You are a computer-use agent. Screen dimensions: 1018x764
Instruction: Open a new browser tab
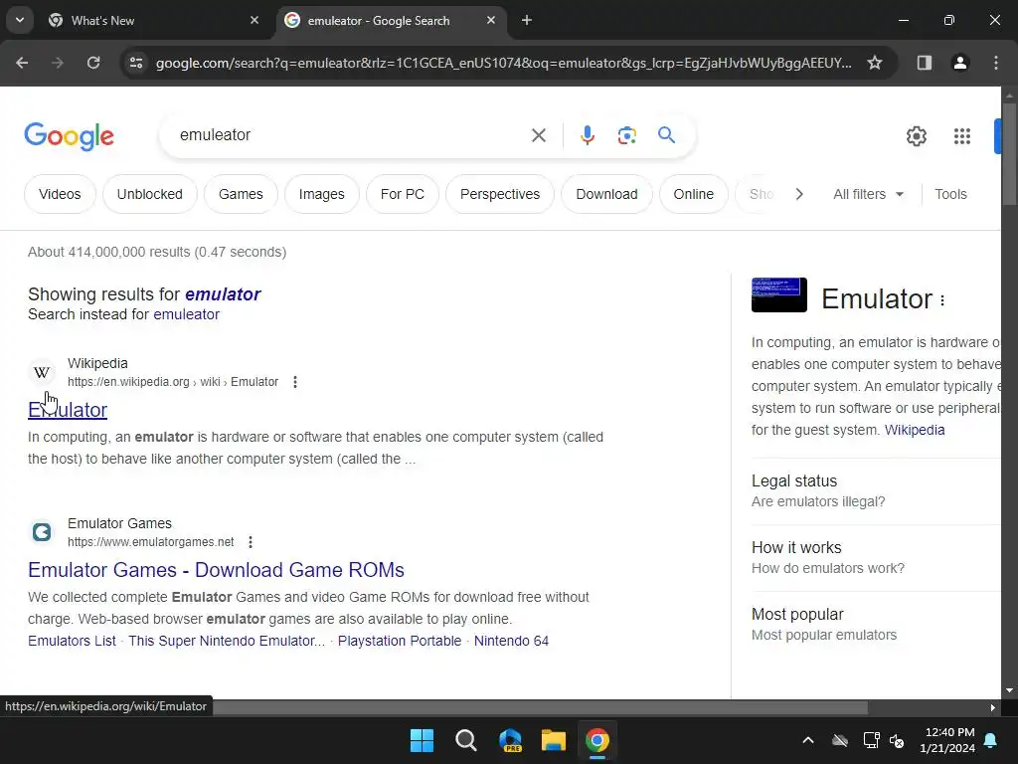coord(527,20)
